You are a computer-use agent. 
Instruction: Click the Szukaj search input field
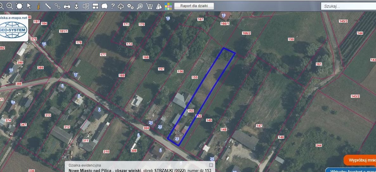[349, 6]
